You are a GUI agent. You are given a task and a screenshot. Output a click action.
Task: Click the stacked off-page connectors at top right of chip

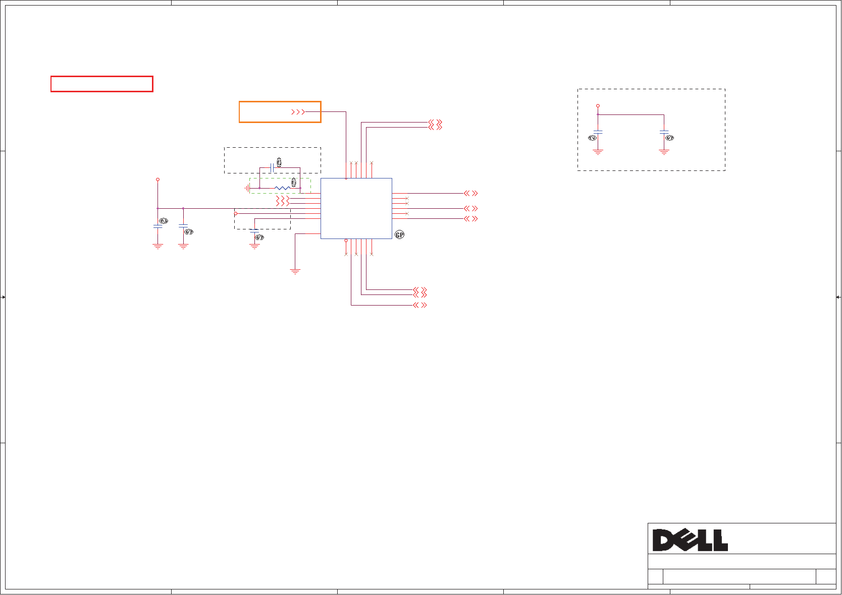pyautogui.click(x=435, y=125)
